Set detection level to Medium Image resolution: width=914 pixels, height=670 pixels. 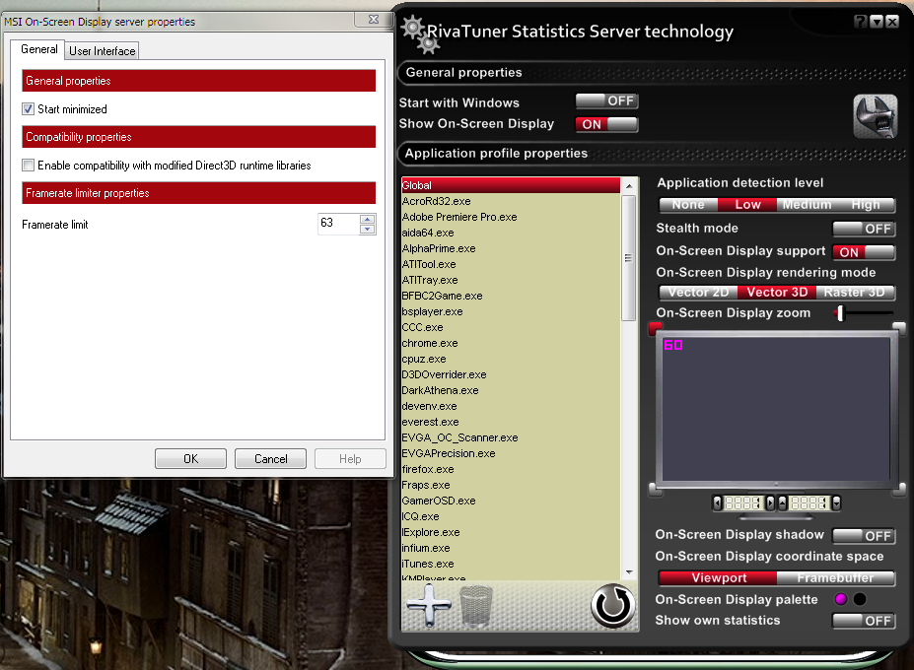807,205
